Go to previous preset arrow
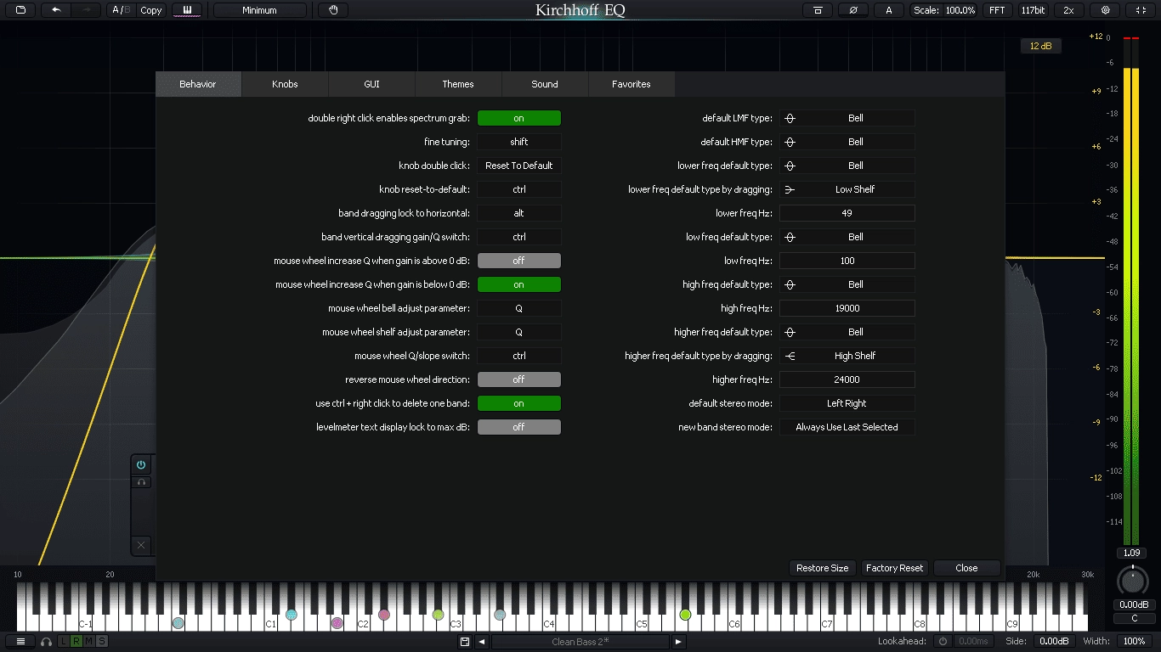Screen dimensions: 1161x652 tap(482, 642)
